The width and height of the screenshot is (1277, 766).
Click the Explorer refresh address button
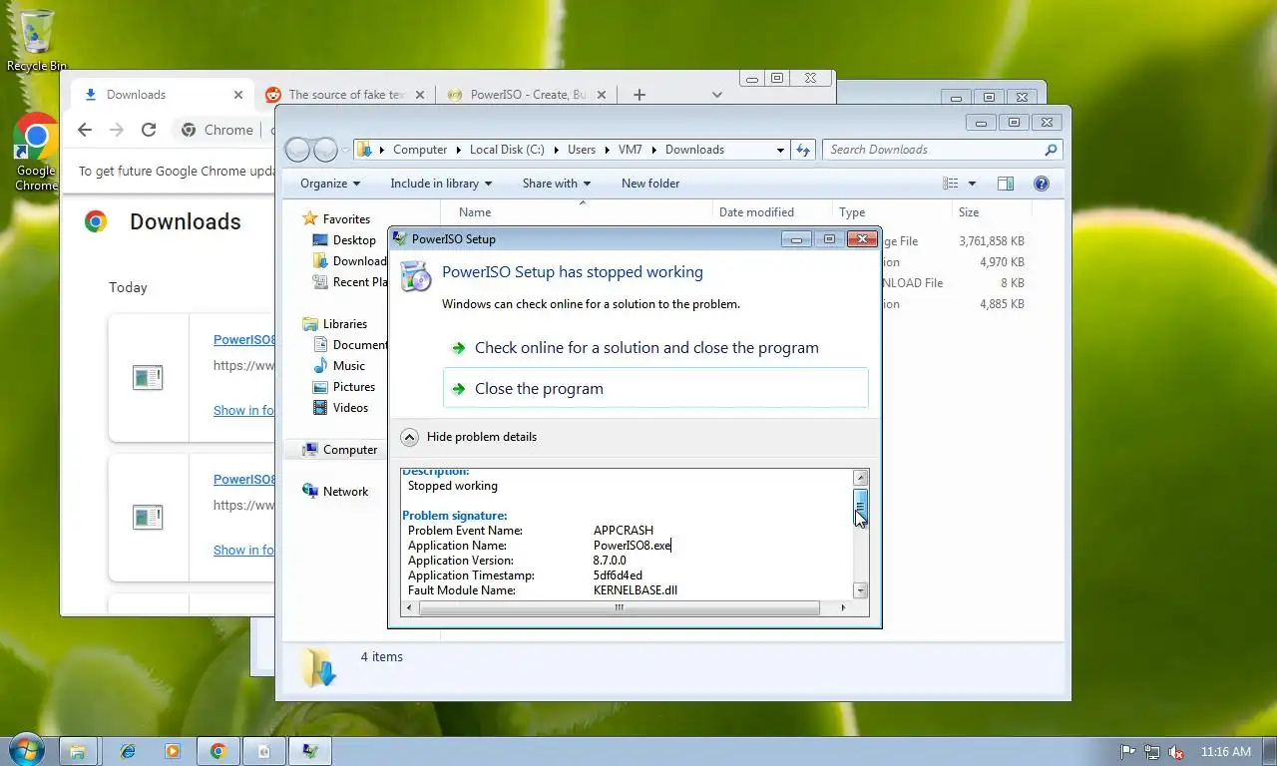click(803, 150)
